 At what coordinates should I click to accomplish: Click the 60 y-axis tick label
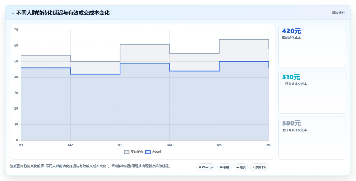point(16,46)
